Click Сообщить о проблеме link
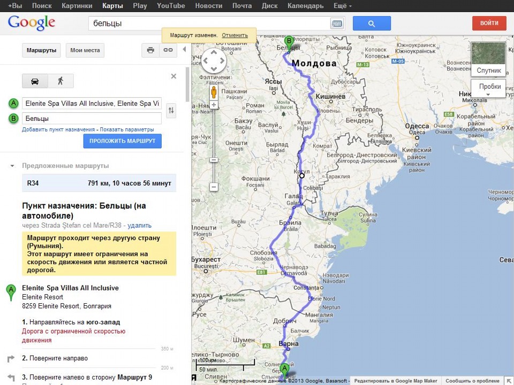The height and width of the screenshot is (385, 514). pyautogui.click(x=472, y=381)
